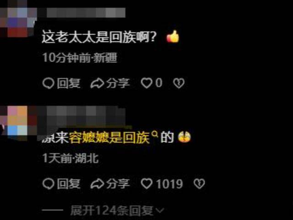The image size is (293, 220).
Task: Click small search magnifier after 回族
Action: 155,134
